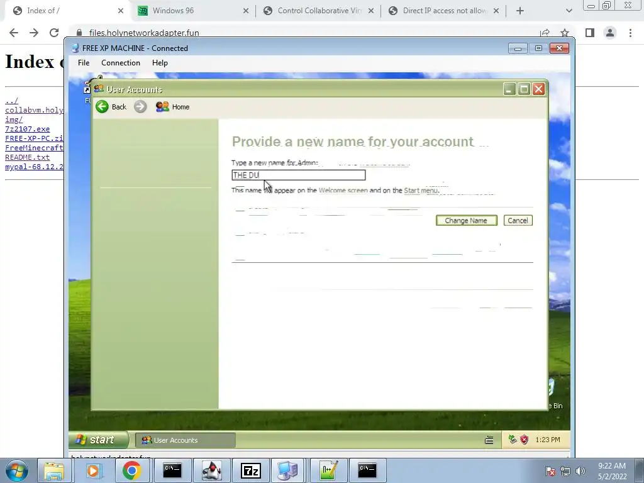
Task: Click the Windows 7 Start orb
Action: click(16, 470)
